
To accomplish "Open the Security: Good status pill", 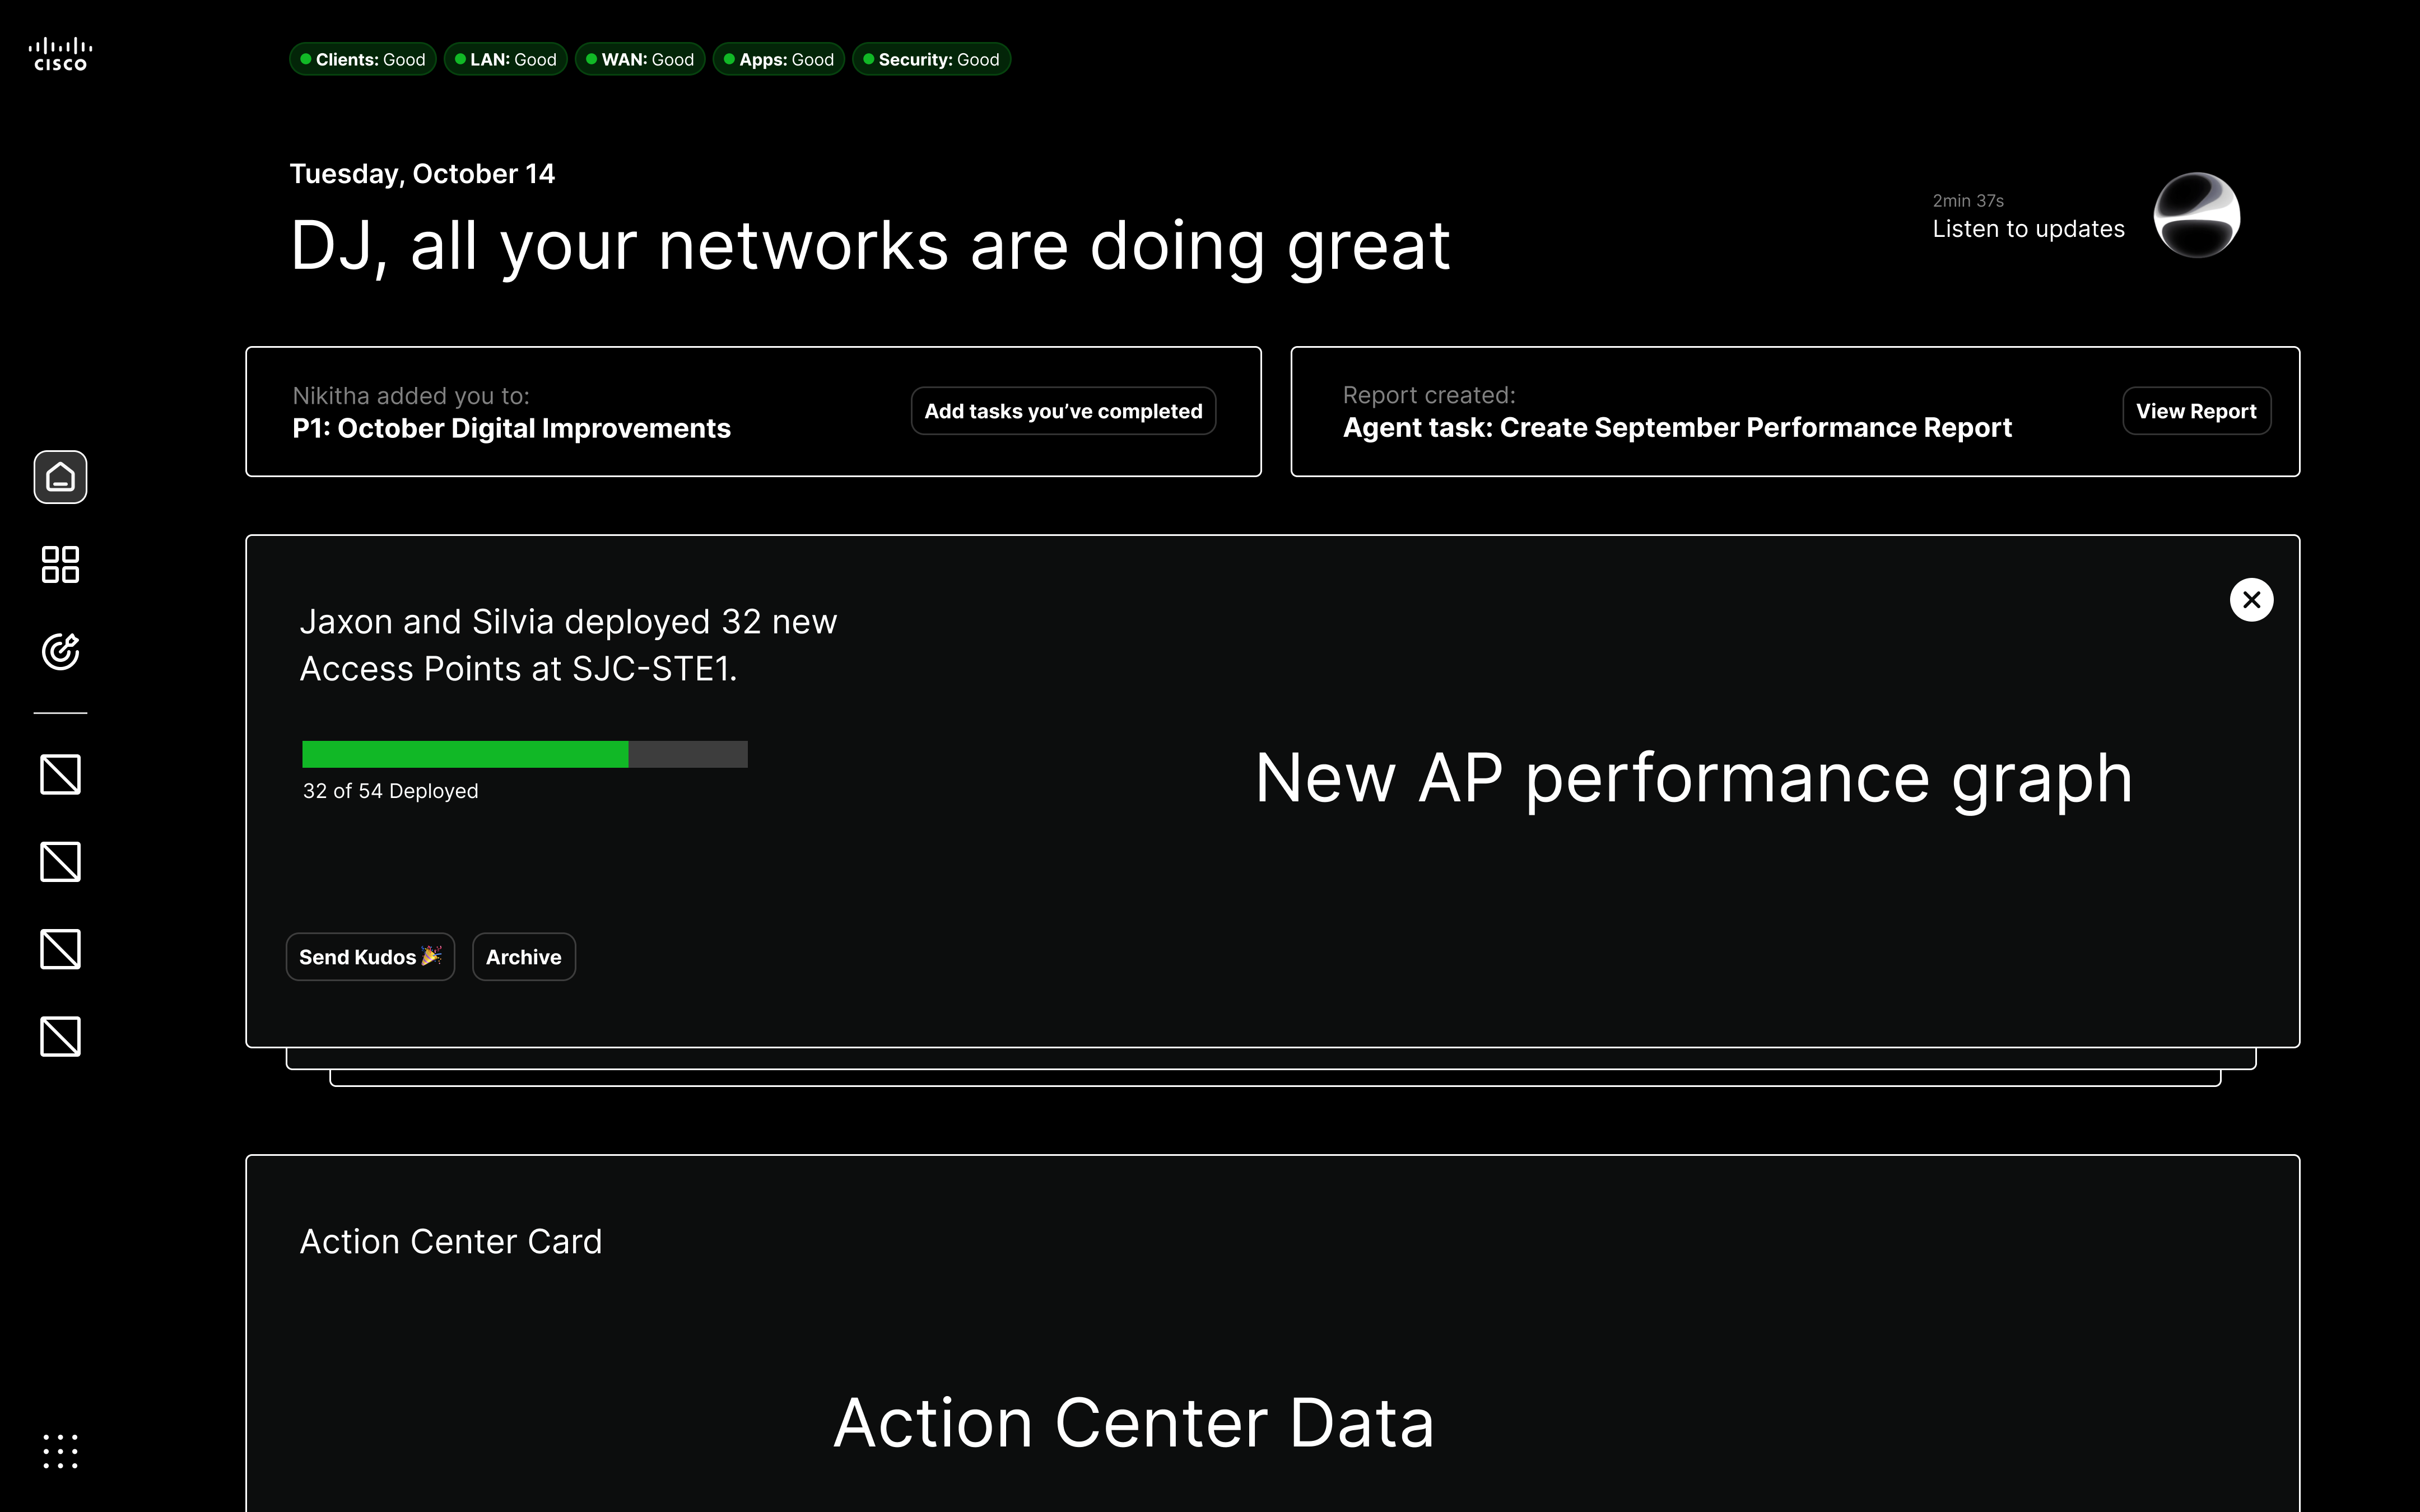I will tap(931, 59).
